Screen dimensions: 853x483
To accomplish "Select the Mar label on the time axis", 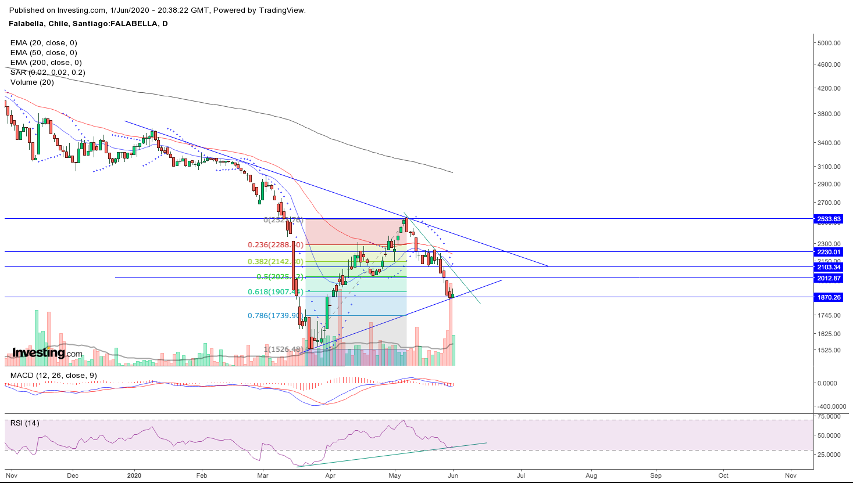I will click(x=262, y=475).
